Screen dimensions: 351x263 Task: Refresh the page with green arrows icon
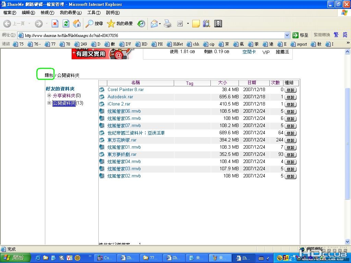coord(66,24)
